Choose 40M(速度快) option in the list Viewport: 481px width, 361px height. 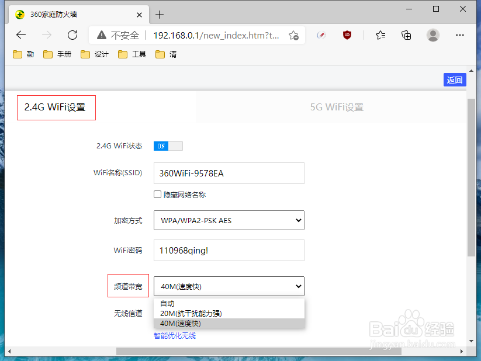point(229,323)
